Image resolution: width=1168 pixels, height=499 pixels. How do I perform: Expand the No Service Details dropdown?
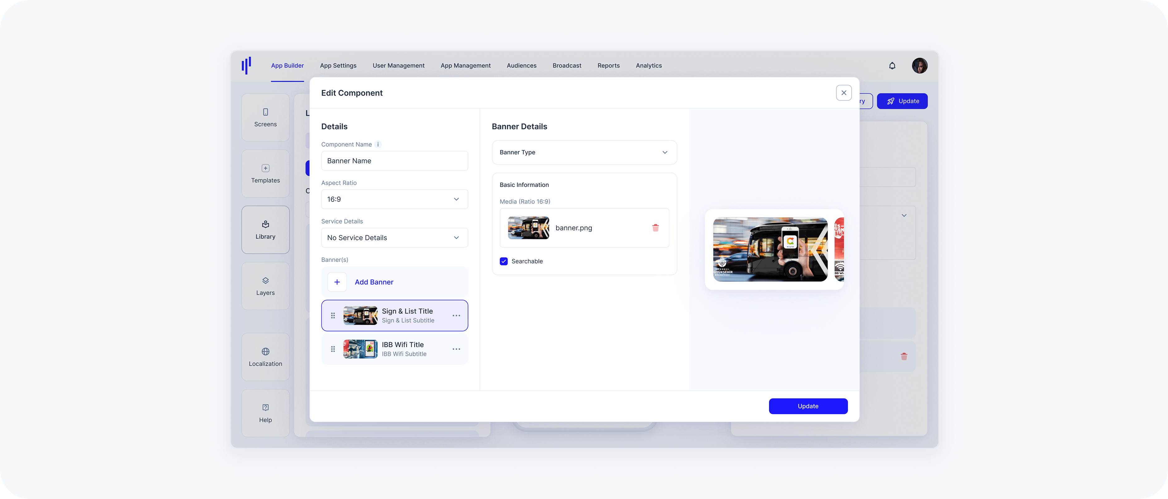tap(394, 237)
